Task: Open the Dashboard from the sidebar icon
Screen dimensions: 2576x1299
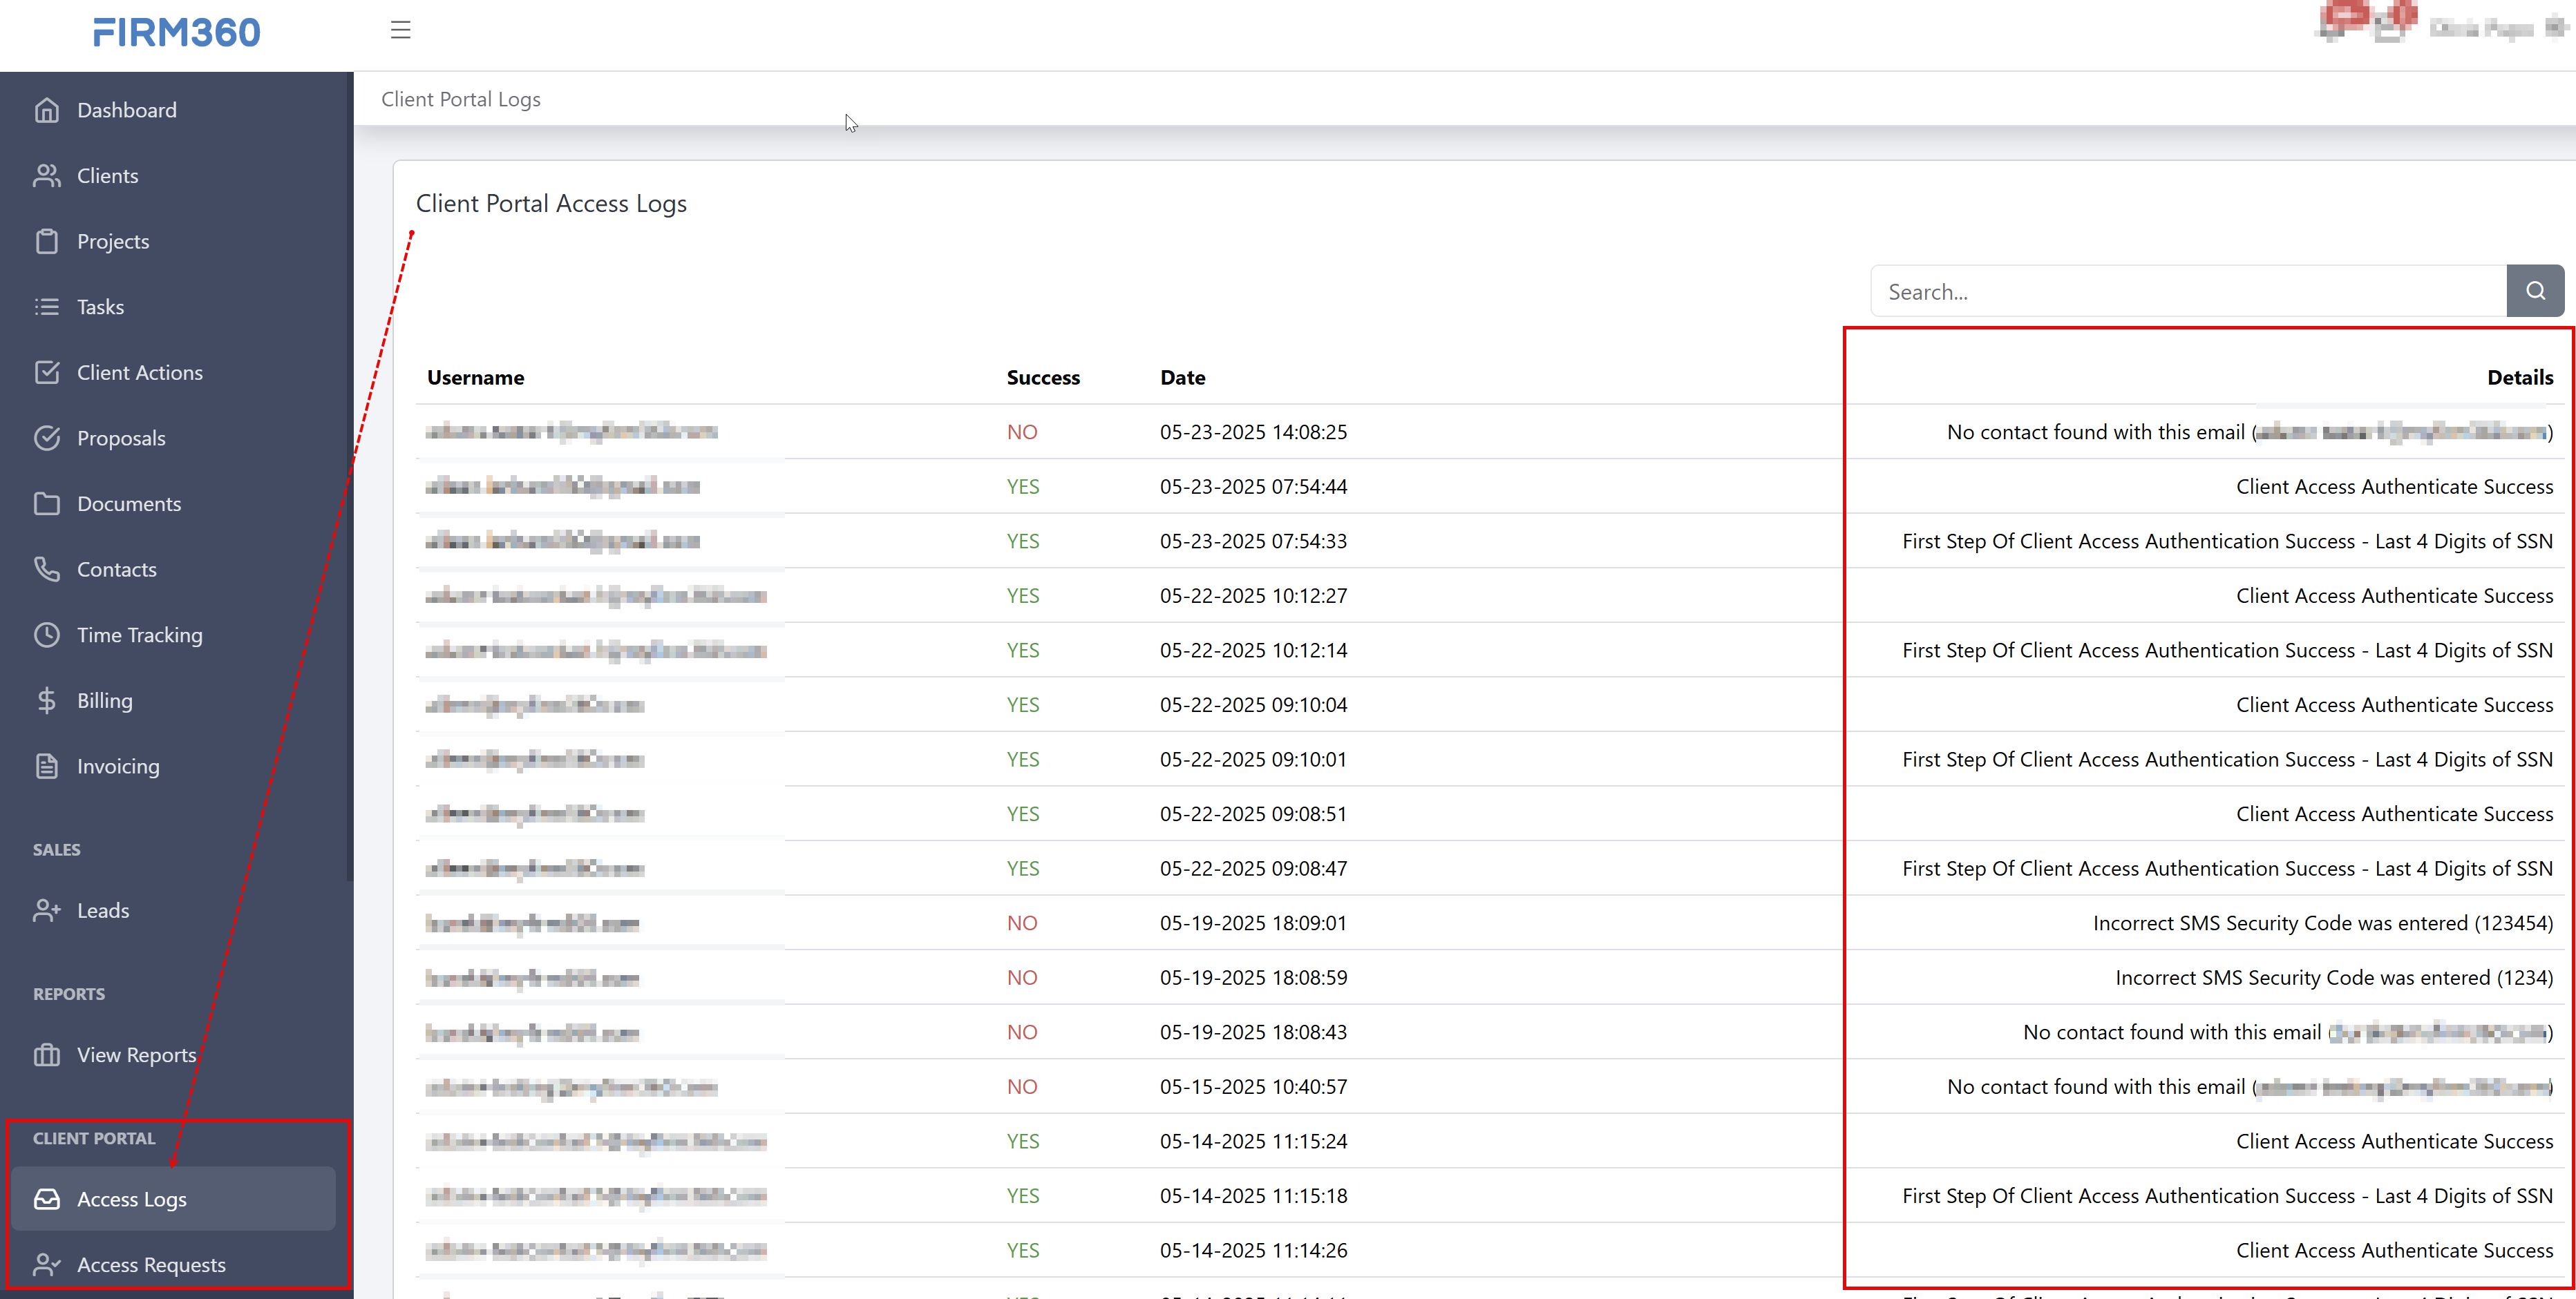Action: (48, 110)
